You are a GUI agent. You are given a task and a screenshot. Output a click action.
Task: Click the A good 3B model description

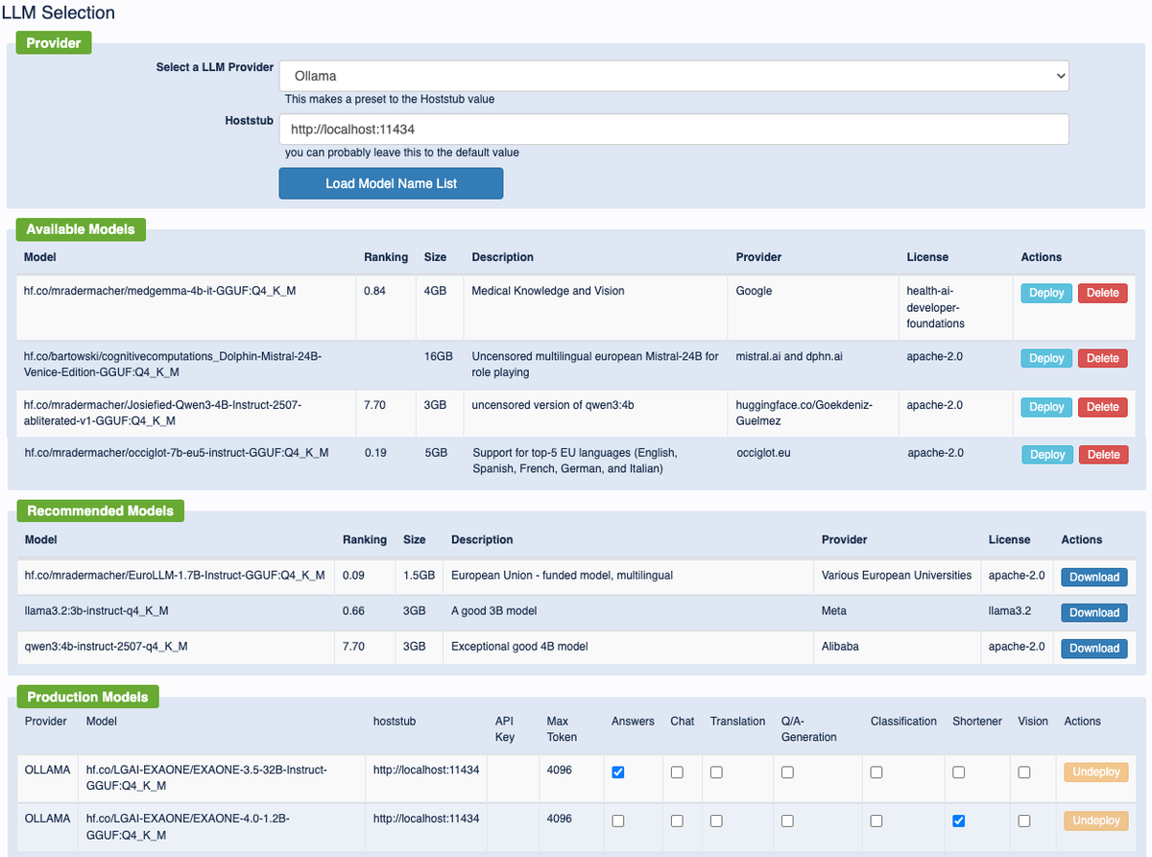coord(493,610)
